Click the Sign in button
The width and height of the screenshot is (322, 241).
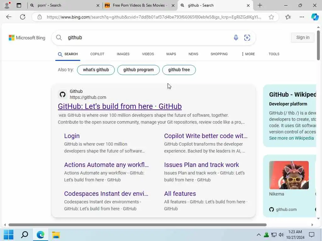303,38
